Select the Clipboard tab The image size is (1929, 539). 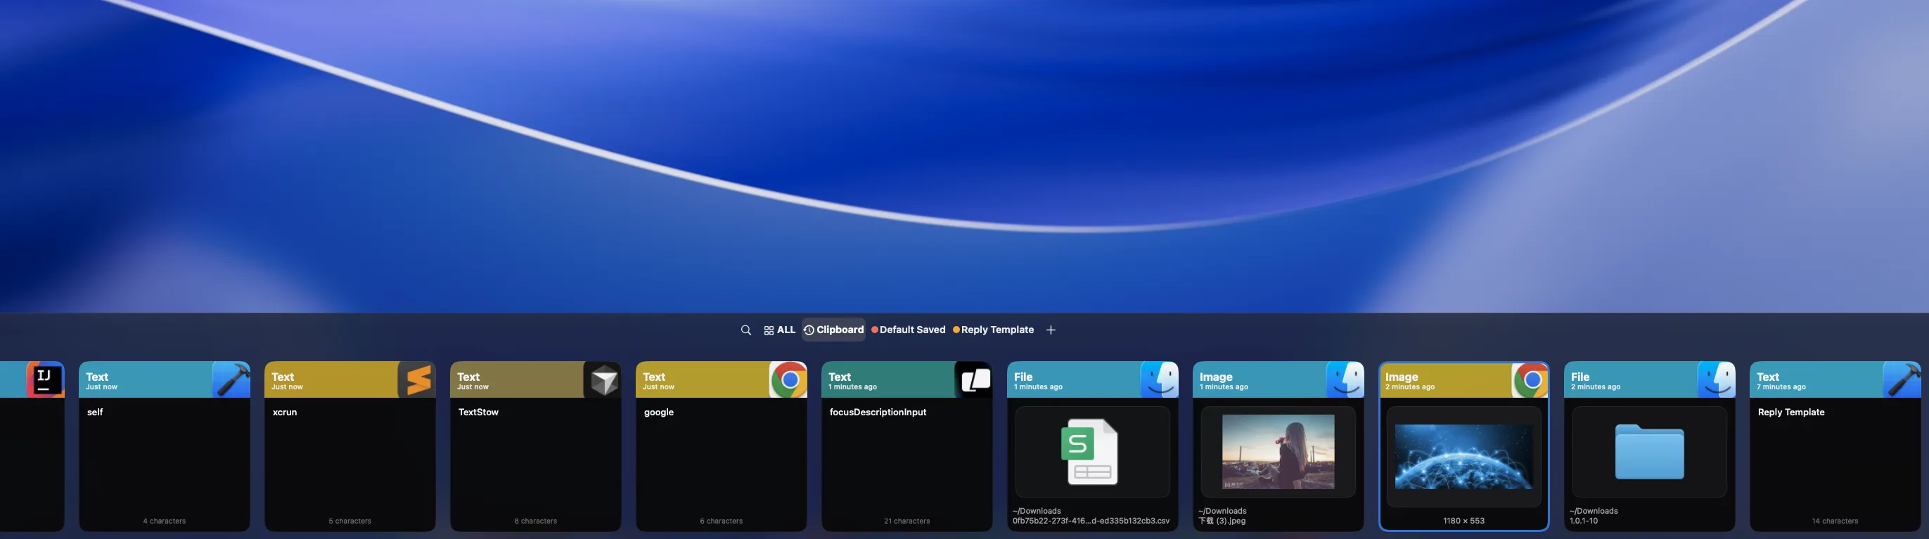pos(833,330)
